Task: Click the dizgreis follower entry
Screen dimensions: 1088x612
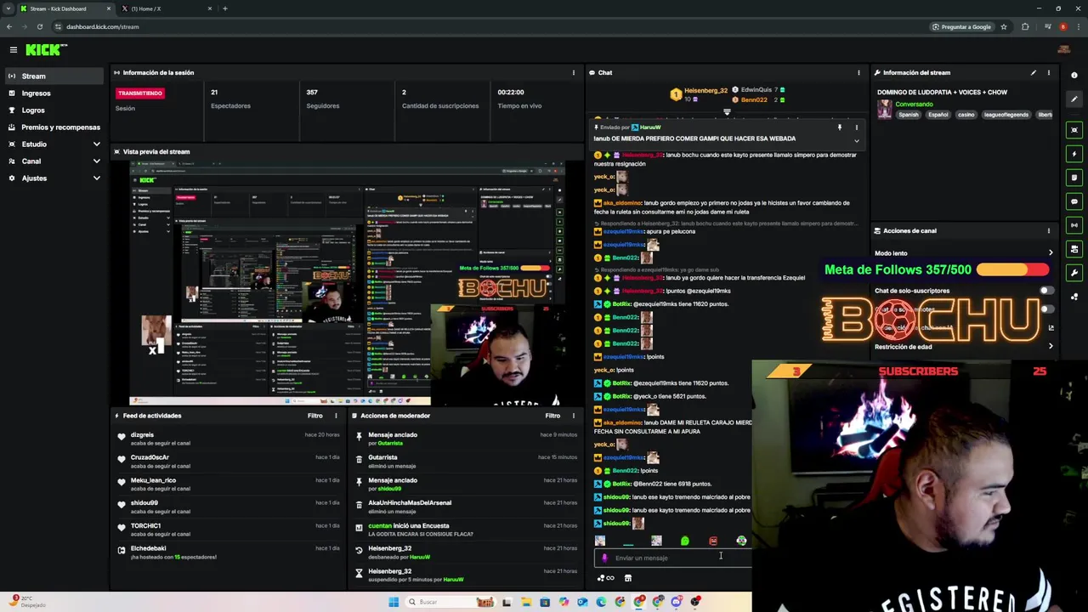Action: click(x=229, y=439)
